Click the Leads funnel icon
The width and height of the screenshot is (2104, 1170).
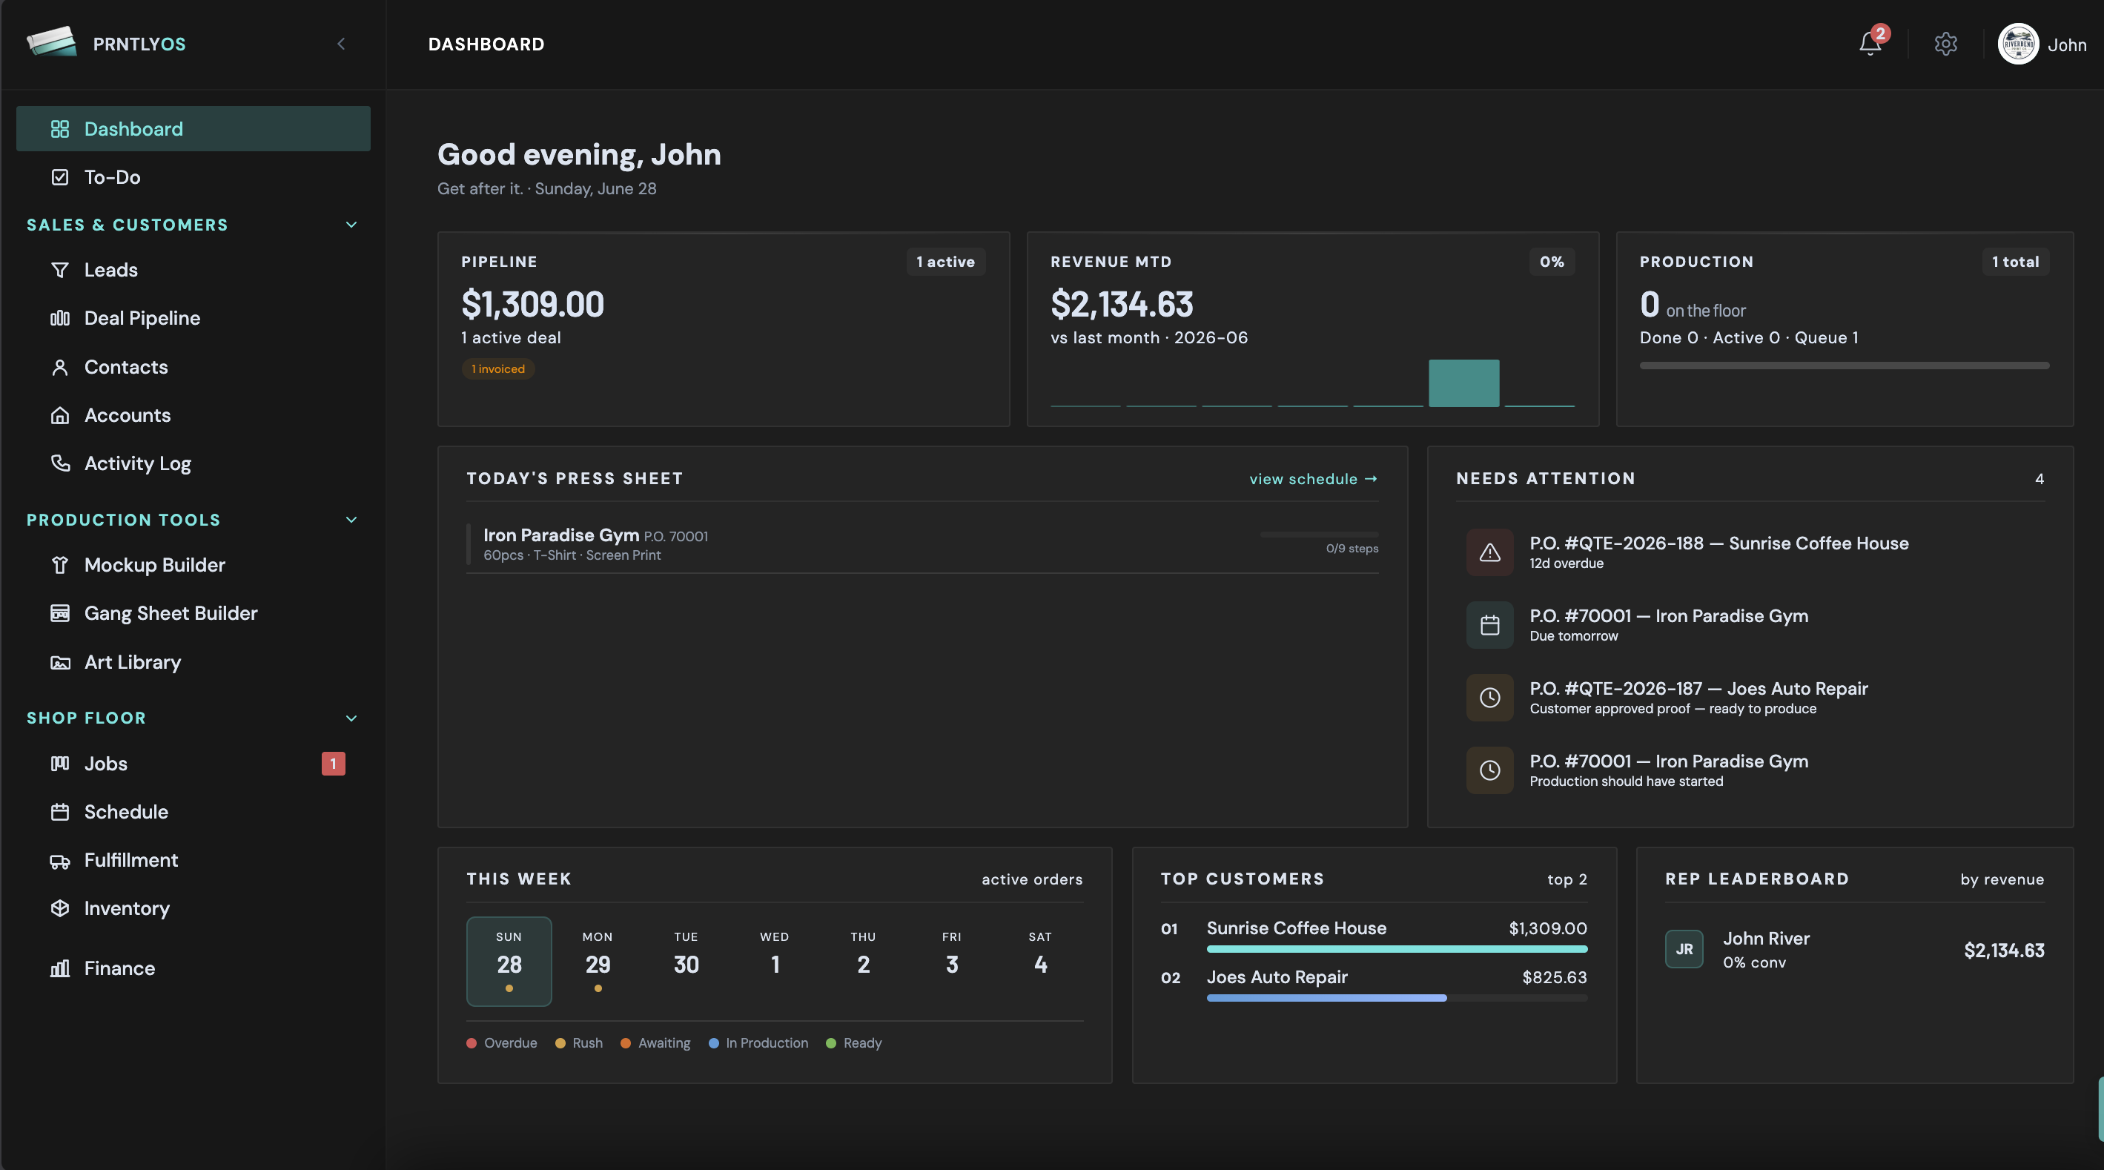[x=59, y=270]
